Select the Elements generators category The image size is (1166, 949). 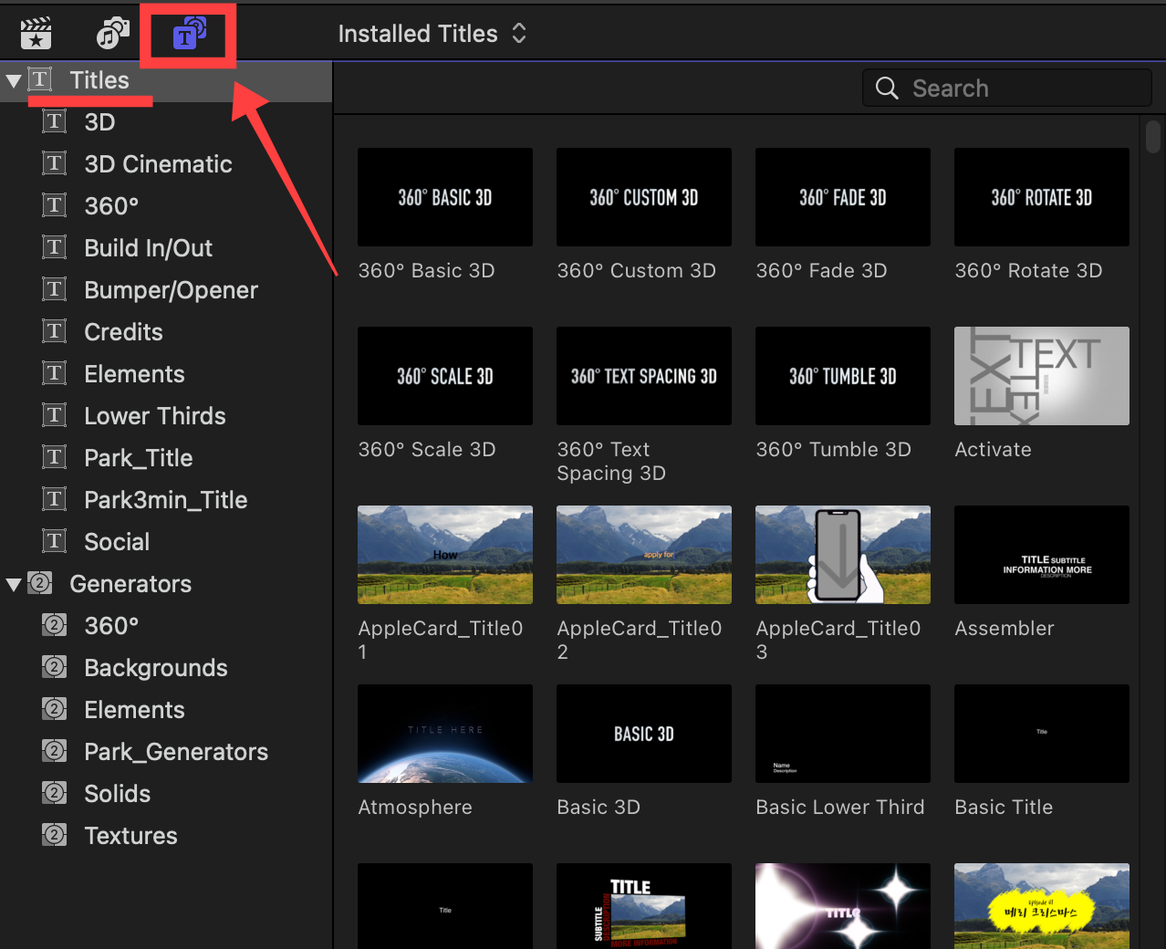tap(134, 710)
